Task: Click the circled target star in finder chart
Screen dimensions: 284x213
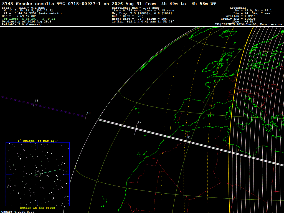Action: point(38,174)
